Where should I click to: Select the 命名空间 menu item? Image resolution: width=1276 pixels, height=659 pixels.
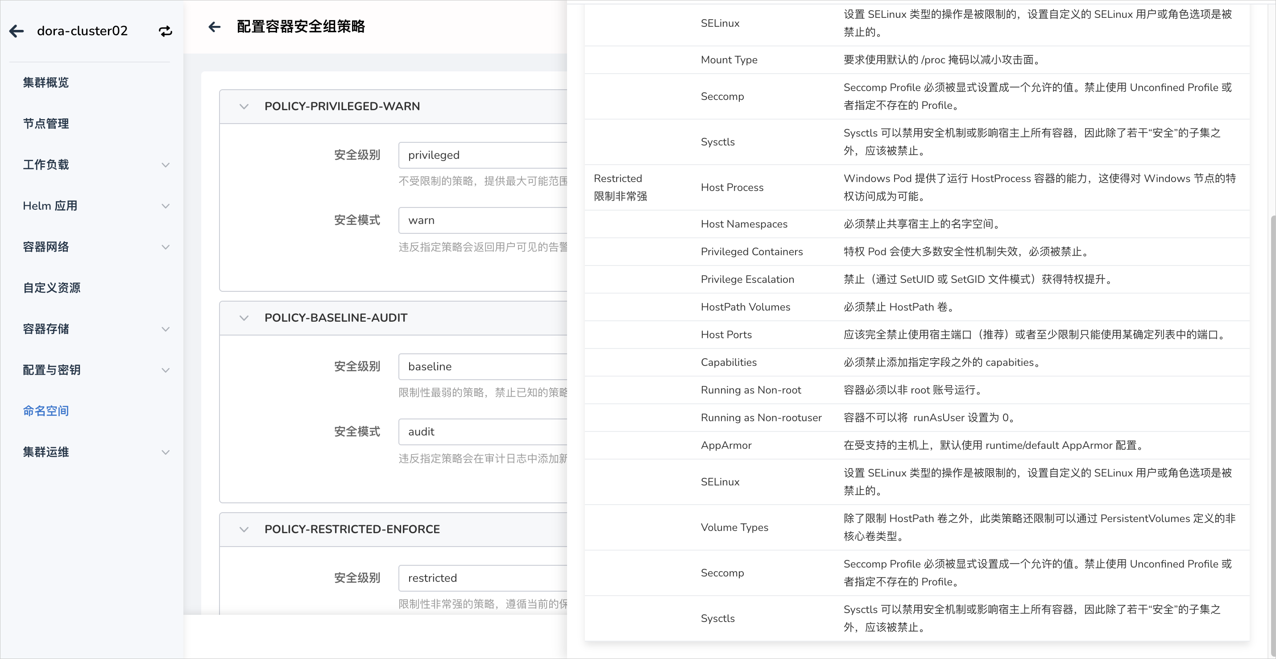46,411
